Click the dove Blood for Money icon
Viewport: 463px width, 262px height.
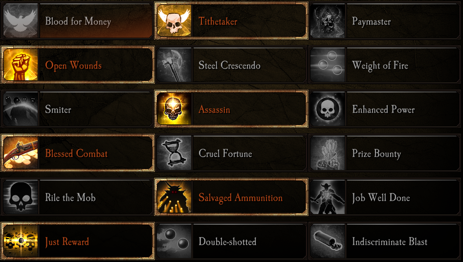pyautogui.click(x=21, y=21)
